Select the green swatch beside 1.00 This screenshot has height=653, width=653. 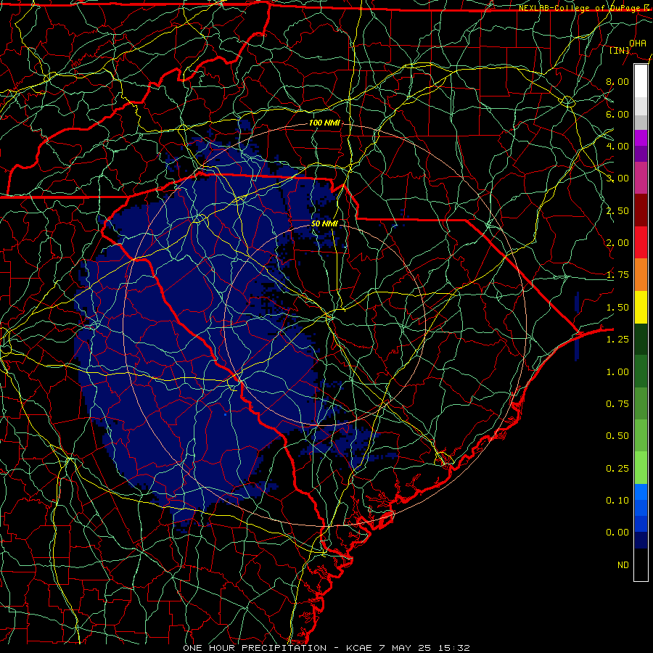[x=641, y=371]
